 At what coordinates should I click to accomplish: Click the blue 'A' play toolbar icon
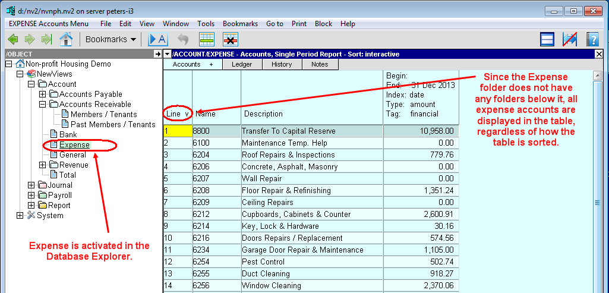pyautogui.click(x=158, y=39)
